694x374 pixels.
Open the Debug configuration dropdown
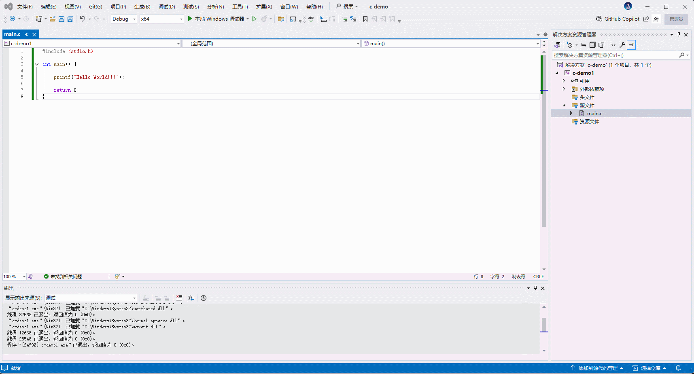click(x=124, y=19)
